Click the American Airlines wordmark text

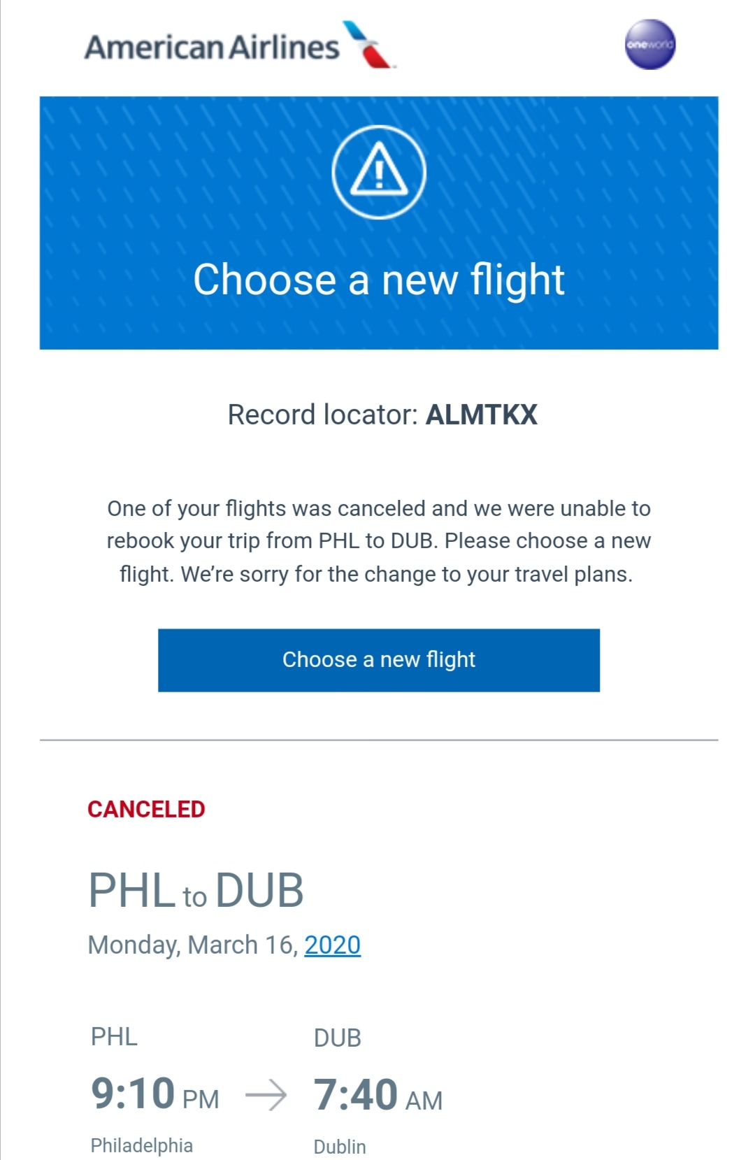(212, 48)
